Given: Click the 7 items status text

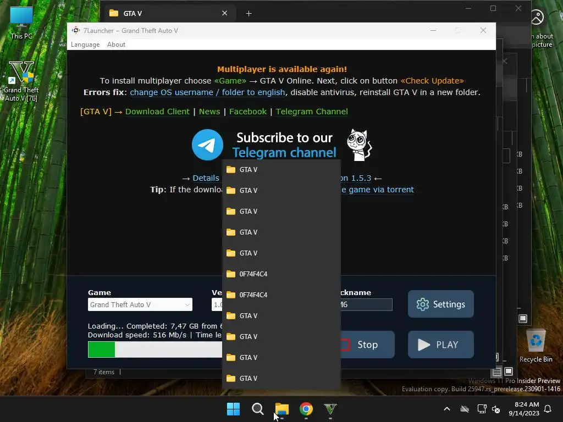Looking at the screenshot, I should (104, 372).
